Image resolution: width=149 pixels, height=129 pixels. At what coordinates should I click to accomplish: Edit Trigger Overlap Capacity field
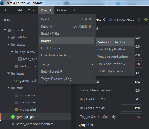click(132, 117)
